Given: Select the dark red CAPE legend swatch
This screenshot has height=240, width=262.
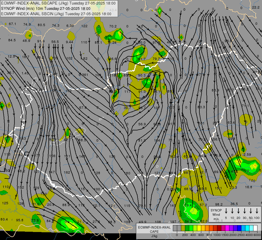Looking at the screenshot, I should [219, 228].
